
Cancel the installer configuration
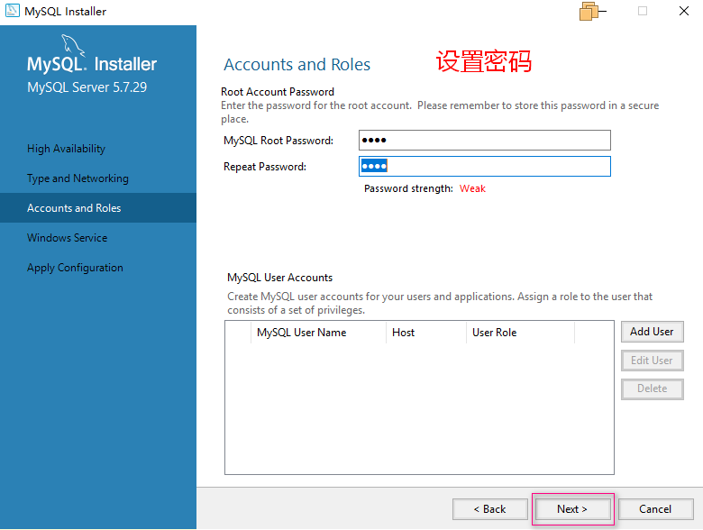click(x=655, y=509)
